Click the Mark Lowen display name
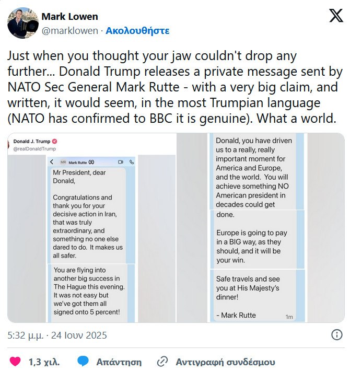 point(69,17)
